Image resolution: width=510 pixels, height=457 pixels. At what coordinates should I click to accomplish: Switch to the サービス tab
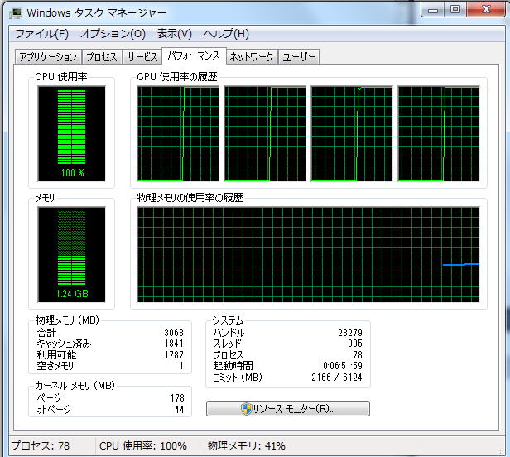pos(142,57)
